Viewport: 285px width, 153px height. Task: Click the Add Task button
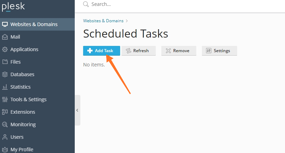coord(102,51)
